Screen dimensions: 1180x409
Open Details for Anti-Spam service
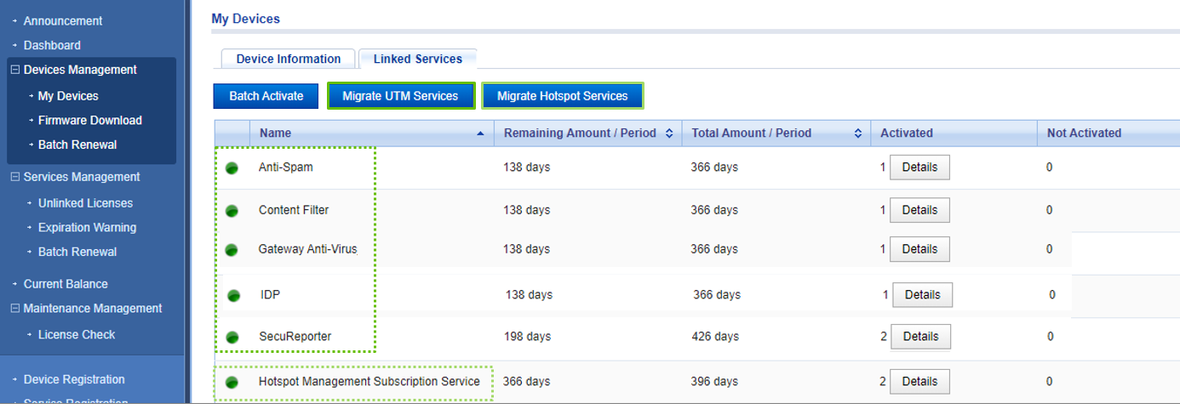[x=919, y=168]
